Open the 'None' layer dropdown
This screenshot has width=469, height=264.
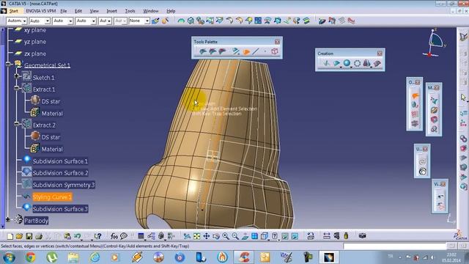[x=139, y=21]
